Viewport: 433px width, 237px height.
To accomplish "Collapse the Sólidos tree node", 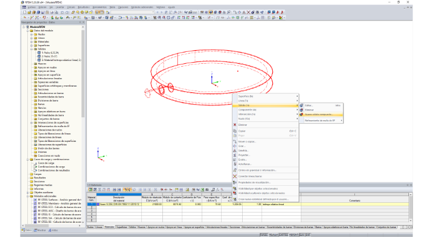I will [x=31, y=49].
